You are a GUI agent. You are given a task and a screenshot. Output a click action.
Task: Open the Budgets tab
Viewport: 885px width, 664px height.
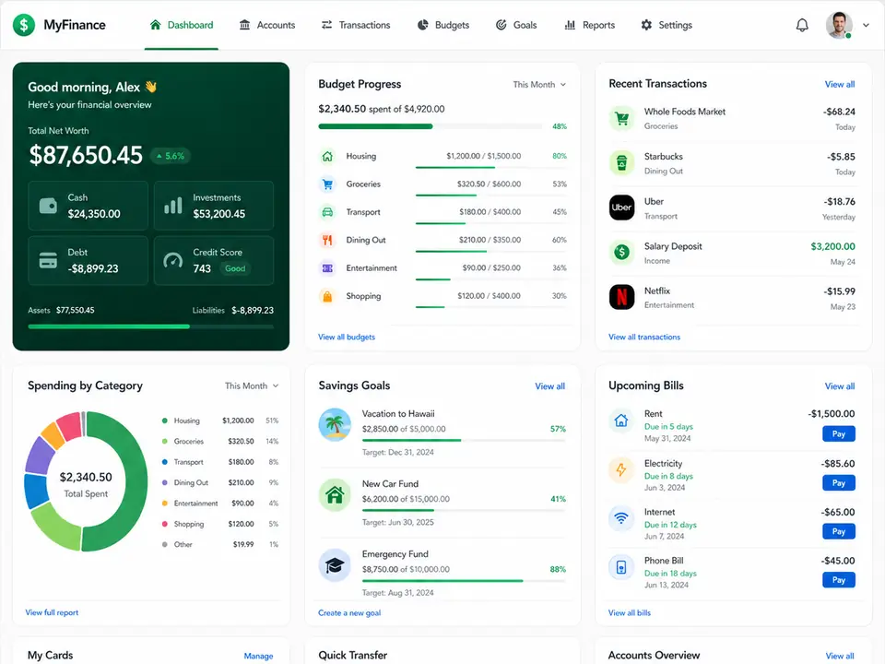tap(443, 25)
